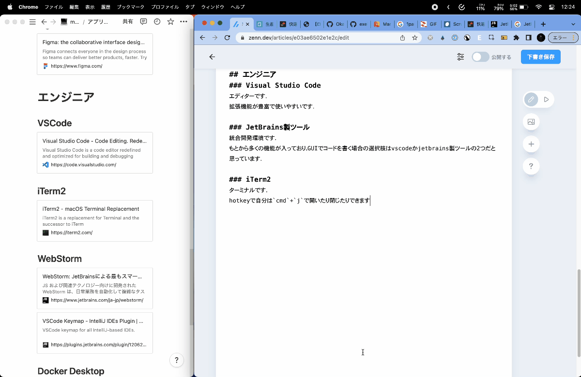Open a new Chrome tab
581x377 pixels.
[543, 24]
